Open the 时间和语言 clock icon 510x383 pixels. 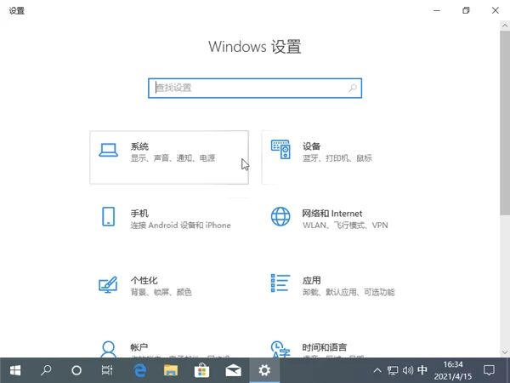(280, 349)
